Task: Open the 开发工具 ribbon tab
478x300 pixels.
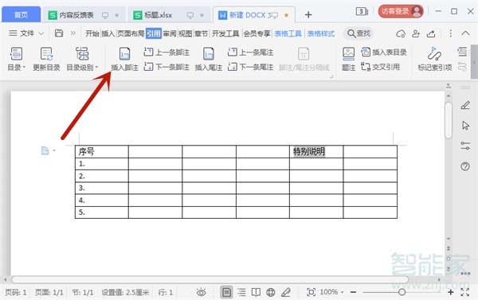Action: (x=225, y=33)
